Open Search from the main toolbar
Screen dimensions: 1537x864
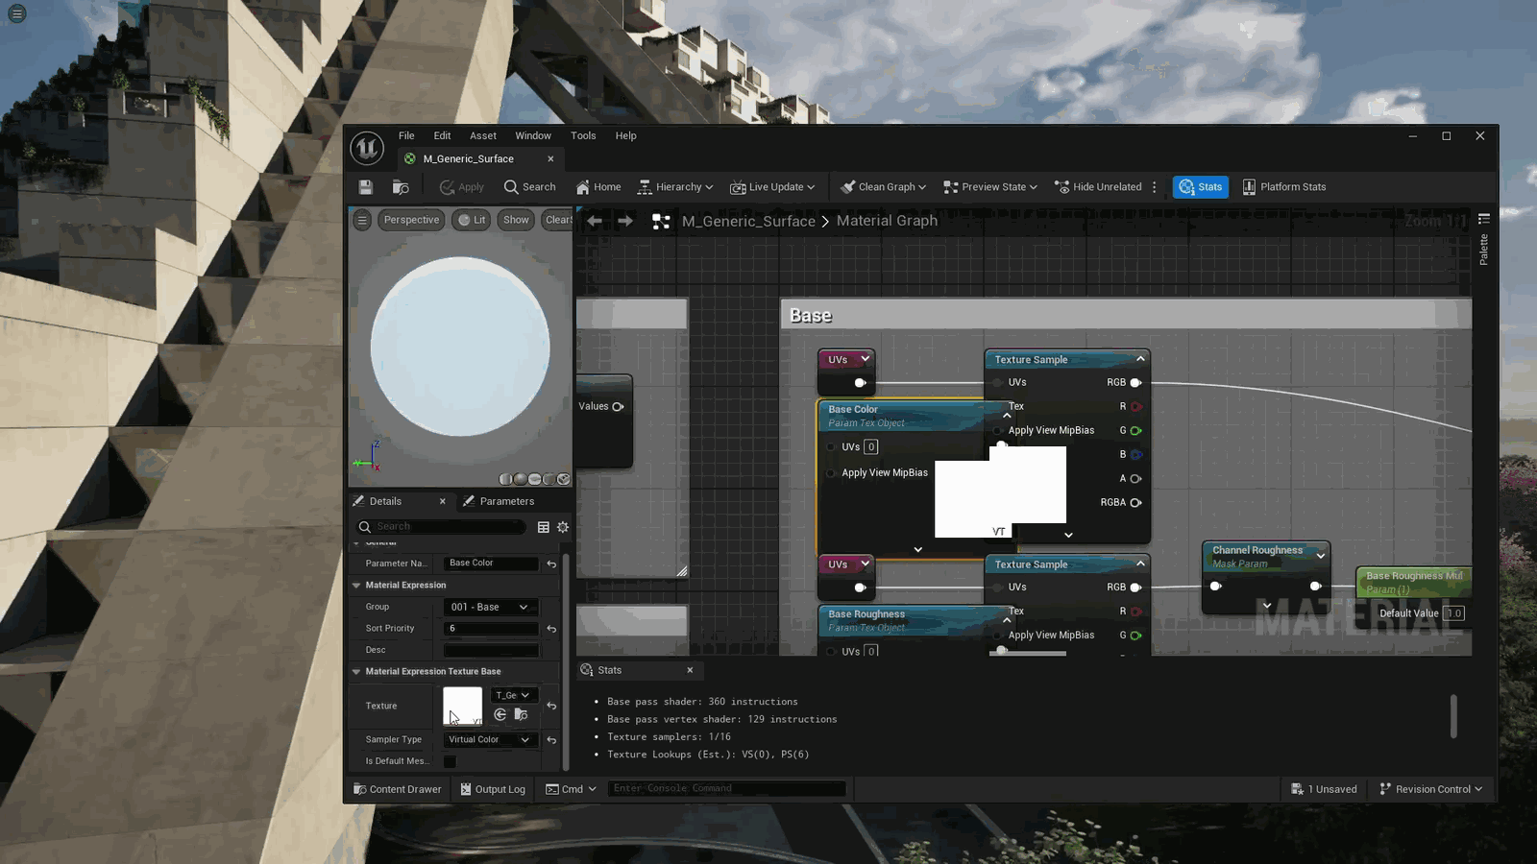point(530,187)
